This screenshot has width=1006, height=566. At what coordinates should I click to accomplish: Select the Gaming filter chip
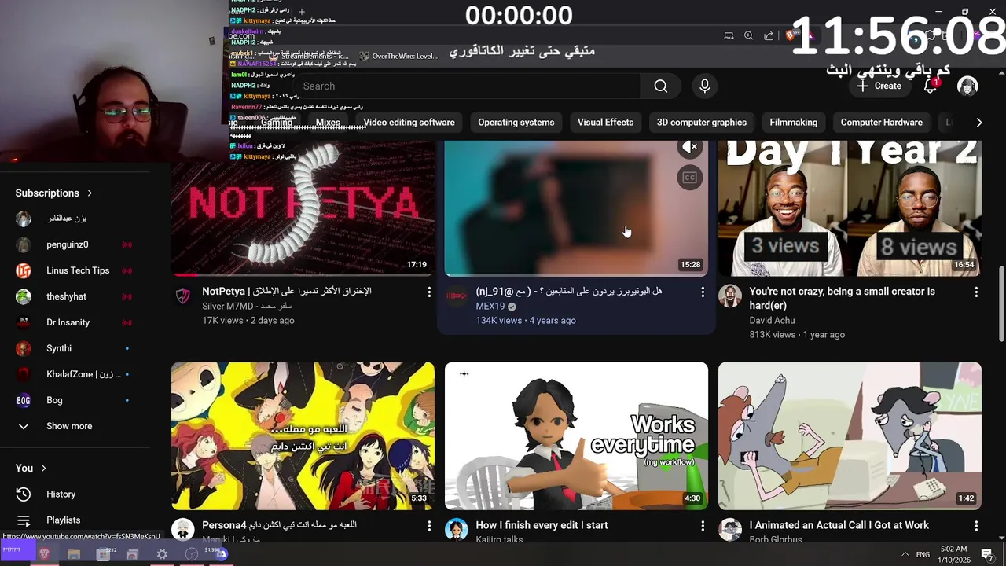[277, 123]
